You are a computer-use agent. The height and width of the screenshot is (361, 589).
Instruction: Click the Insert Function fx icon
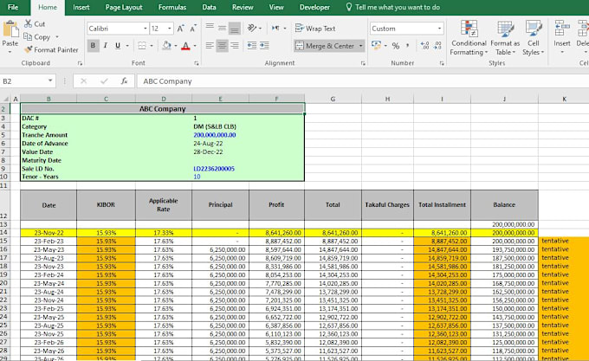124,81
